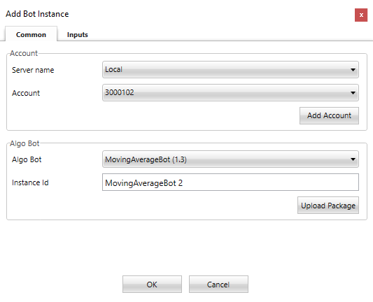The width and height of the screenshot is (373, 302).
Task: Confirm with the OK button
Action: [152, 285]
